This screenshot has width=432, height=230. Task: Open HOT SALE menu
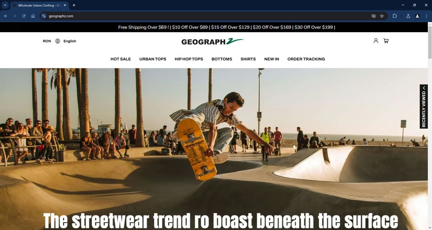point(121,59)
